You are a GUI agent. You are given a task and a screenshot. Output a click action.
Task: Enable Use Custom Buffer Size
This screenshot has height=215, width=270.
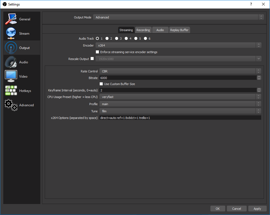[101, 84]
